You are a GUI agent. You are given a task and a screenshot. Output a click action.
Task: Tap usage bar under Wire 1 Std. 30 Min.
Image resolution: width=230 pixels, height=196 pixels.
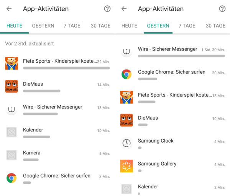181,56
